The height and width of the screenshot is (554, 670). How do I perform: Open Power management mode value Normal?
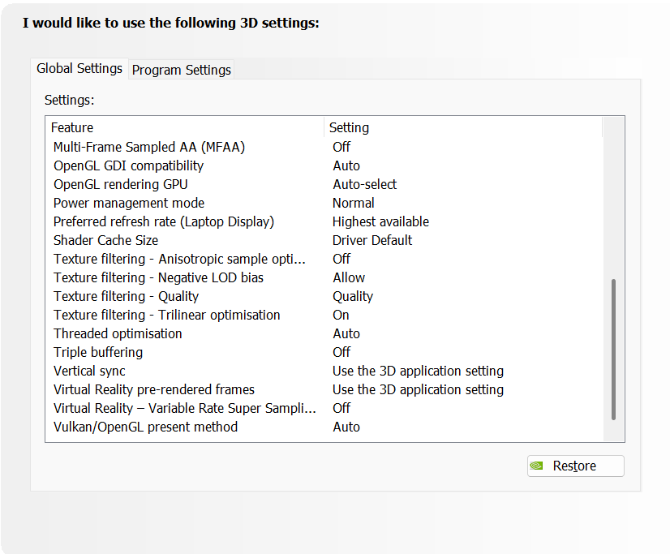pos(354,203)
